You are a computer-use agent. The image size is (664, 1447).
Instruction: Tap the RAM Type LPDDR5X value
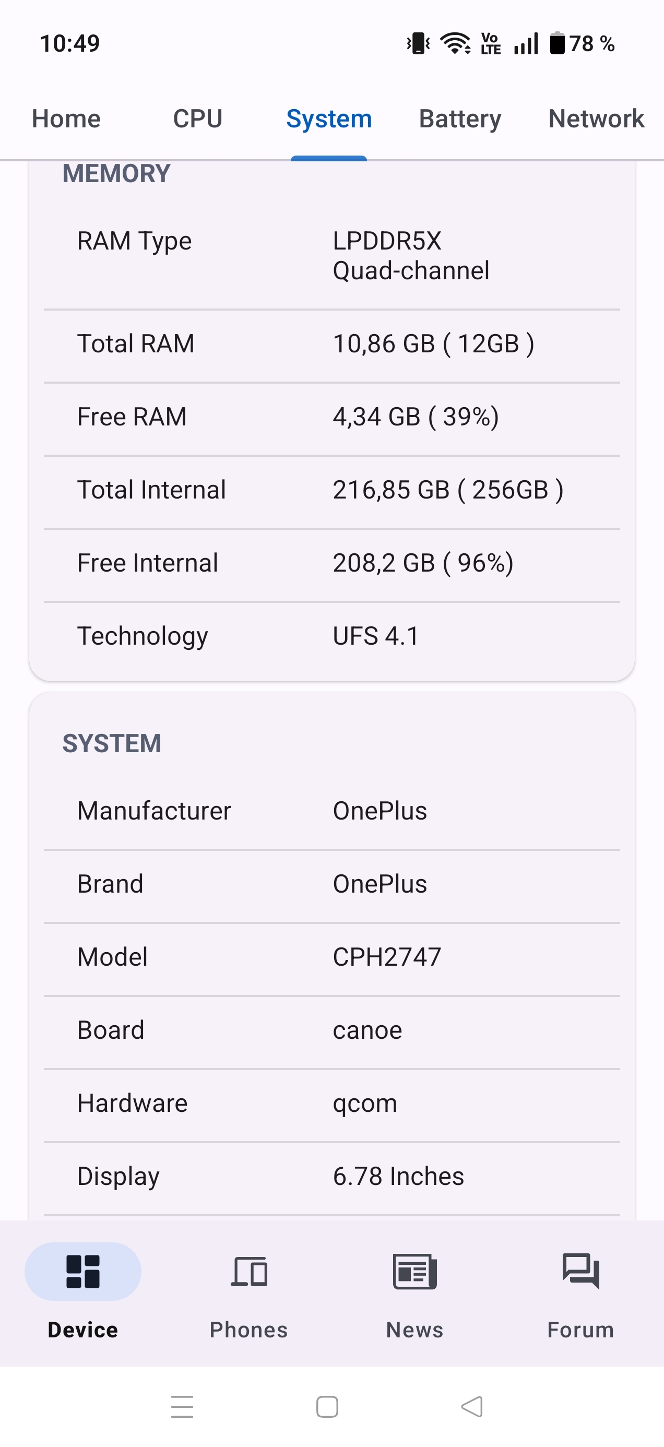pyautogui.click(x=411, y=256)
